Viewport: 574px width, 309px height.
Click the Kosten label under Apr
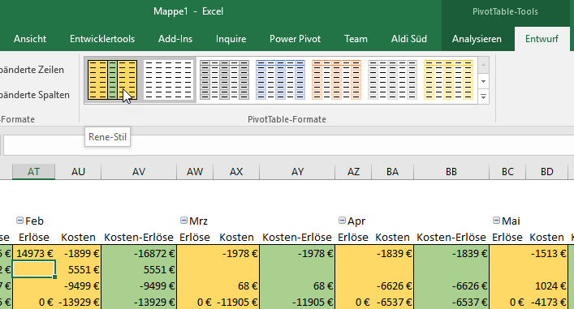click(392, 238)
